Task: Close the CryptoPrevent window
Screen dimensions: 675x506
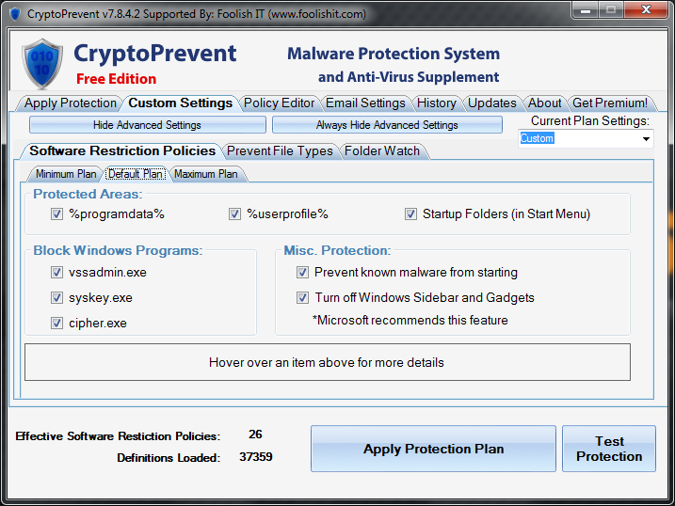Action: [646, 10]
